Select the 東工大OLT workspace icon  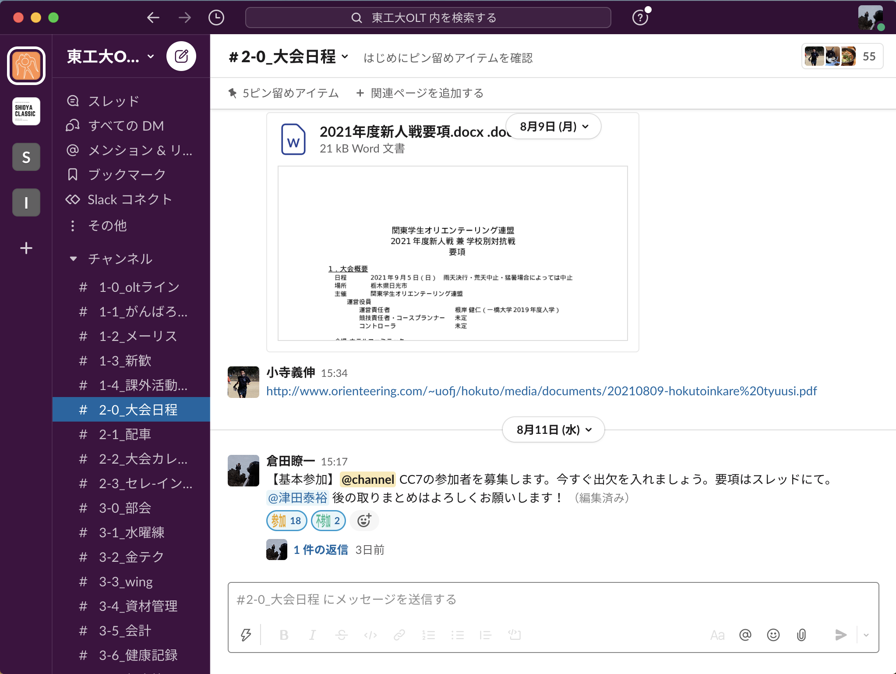pyautogui.click(x=26, y=66)
